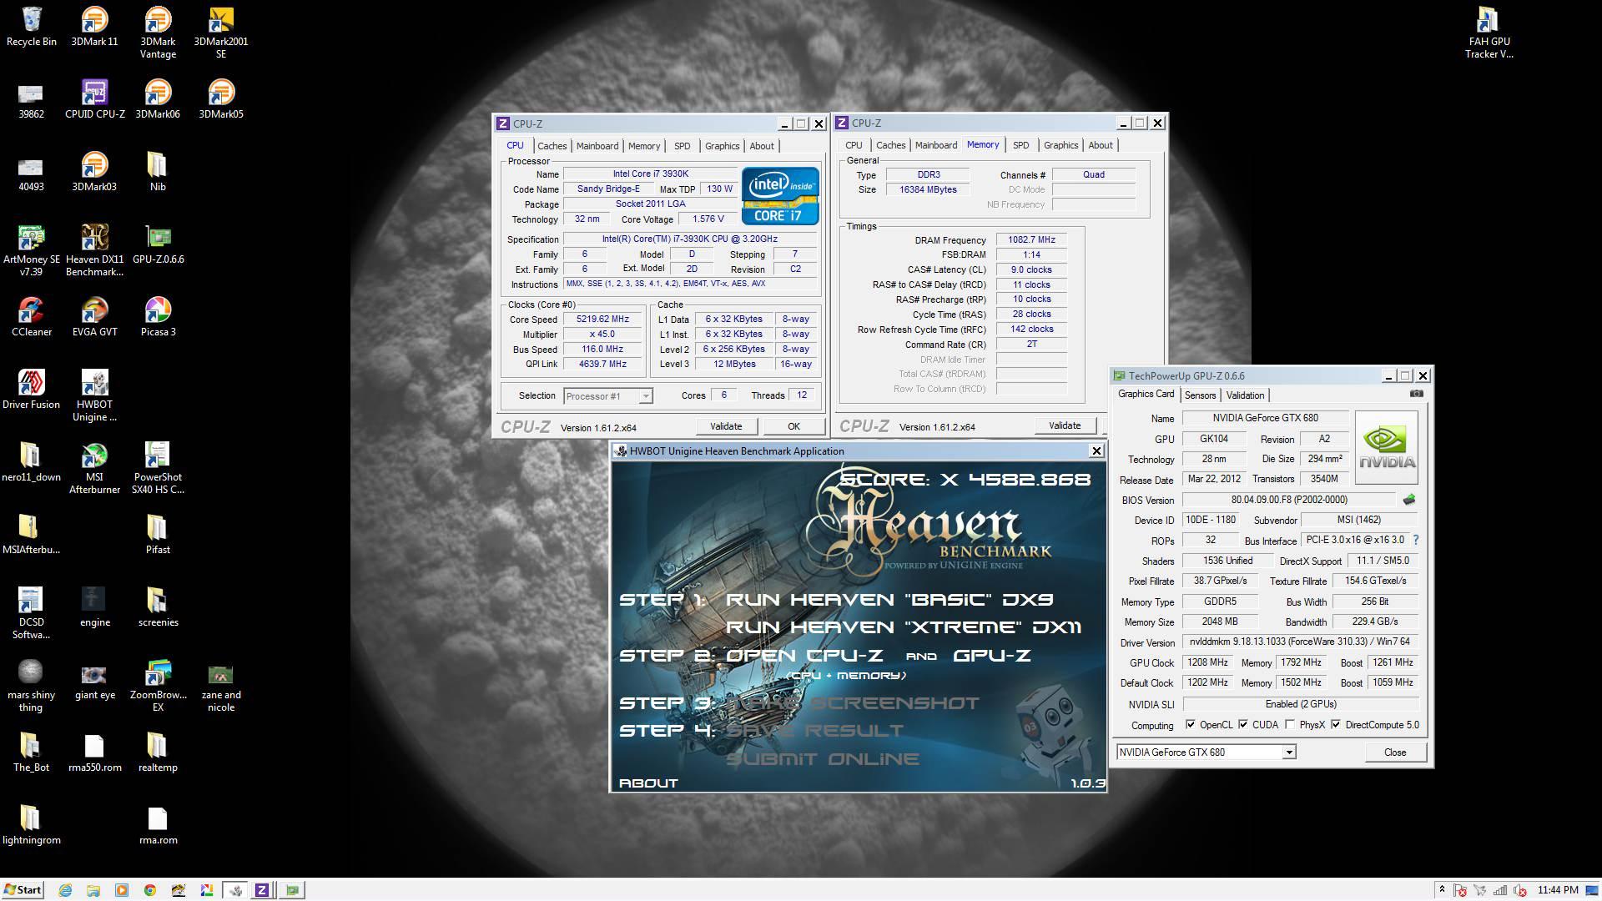Screen dimensions: 1602x901
Task: Open SPD tab in left CPU-Z
Action: click(683, 146)
